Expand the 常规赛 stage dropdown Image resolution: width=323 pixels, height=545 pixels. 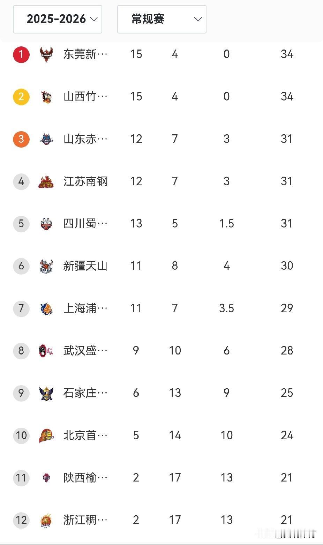(x=161, y=19)
